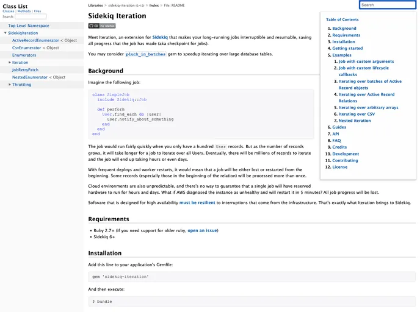Open Top Level Namespace entry

click(x=28, y=26)
